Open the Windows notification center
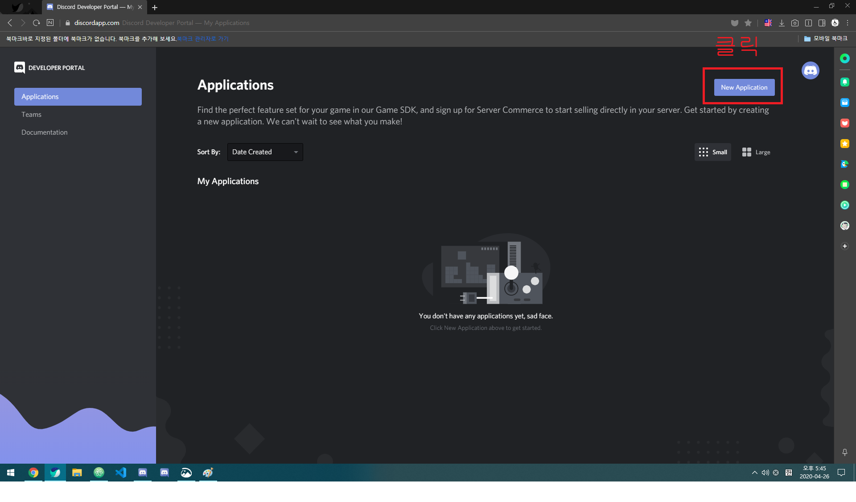Viewport: 856px width, 502px height. (841, 473)
